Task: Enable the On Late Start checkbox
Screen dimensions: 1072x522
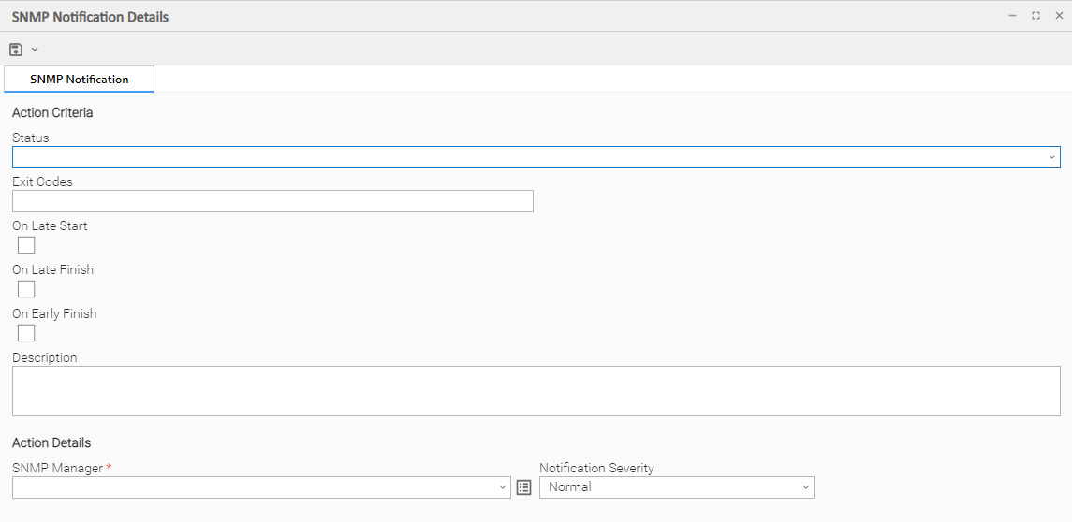Action: click(x=26, y=245)
